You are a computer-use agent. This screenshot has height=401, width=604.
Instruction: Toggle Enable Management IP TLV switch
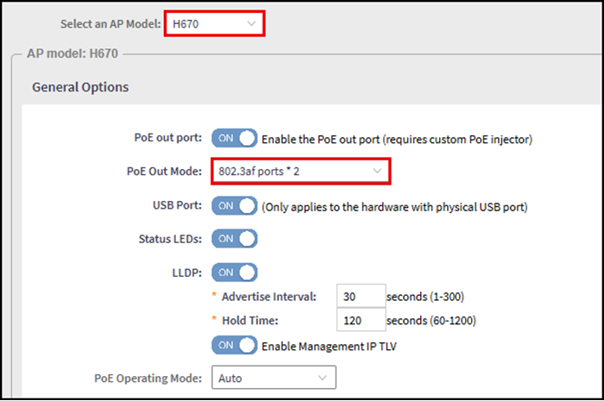pyautogui.click(x=234, y=345)
